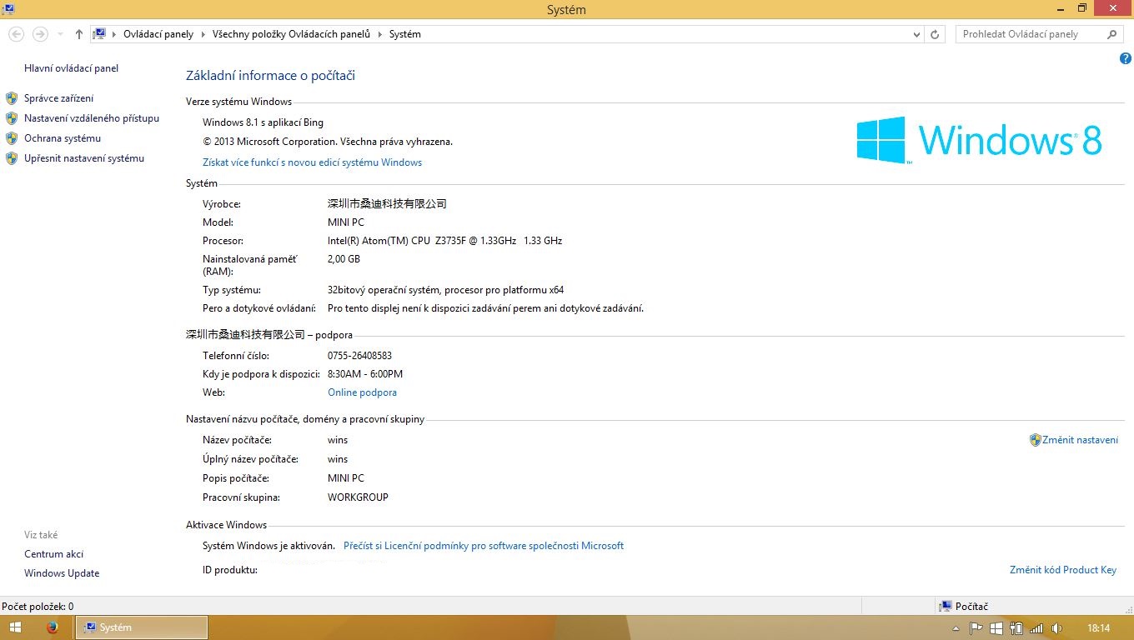Click the Počítač icon in the status bar
This screenshot has width=1134, height=640.
click(946, 607)
